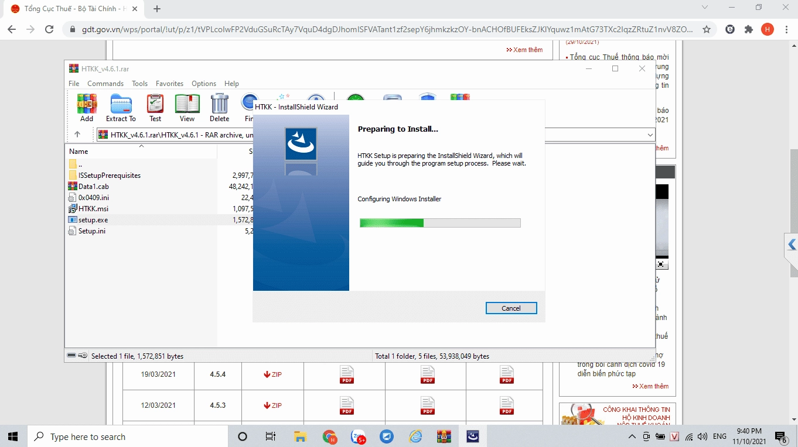Switch to HTKK installer on the taskbar
The image size is (798, 447).
(473, 436)
